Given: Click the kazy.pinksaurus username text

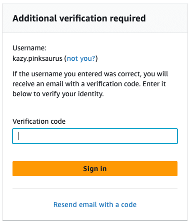Looking at the screenshot, I should 37,58.
